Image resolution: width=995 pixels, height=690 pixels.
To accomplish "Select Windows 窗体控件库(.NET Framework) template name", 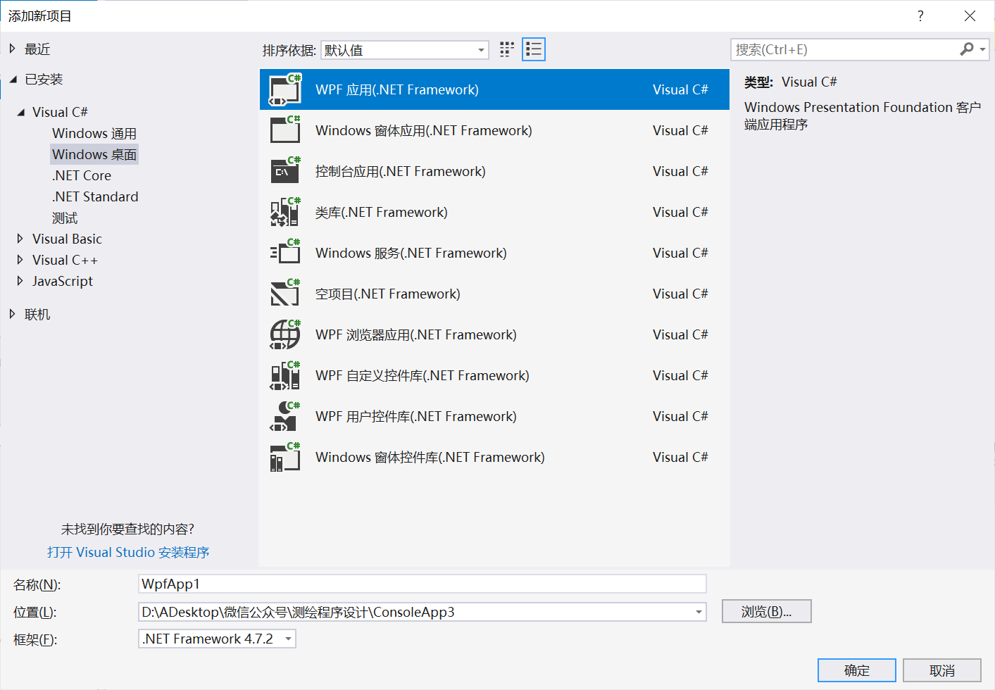I will click(430, 457).
